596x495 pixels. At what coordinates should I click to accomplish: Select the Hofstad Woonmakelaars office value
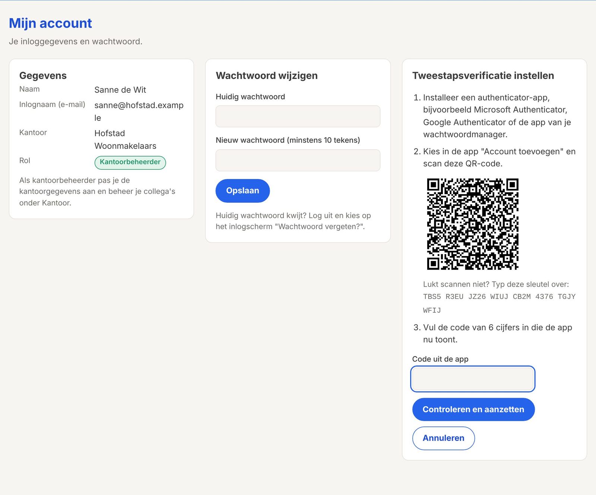(x=125, y=139)
